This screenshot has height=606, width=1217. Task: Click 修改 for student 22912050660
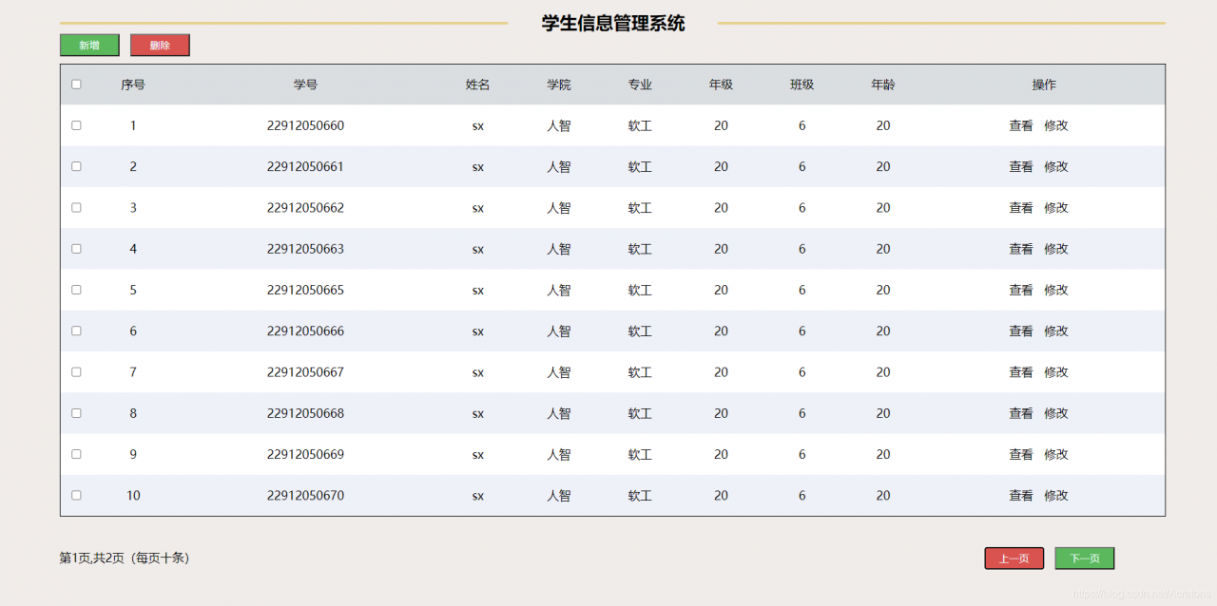(1056, 125)
